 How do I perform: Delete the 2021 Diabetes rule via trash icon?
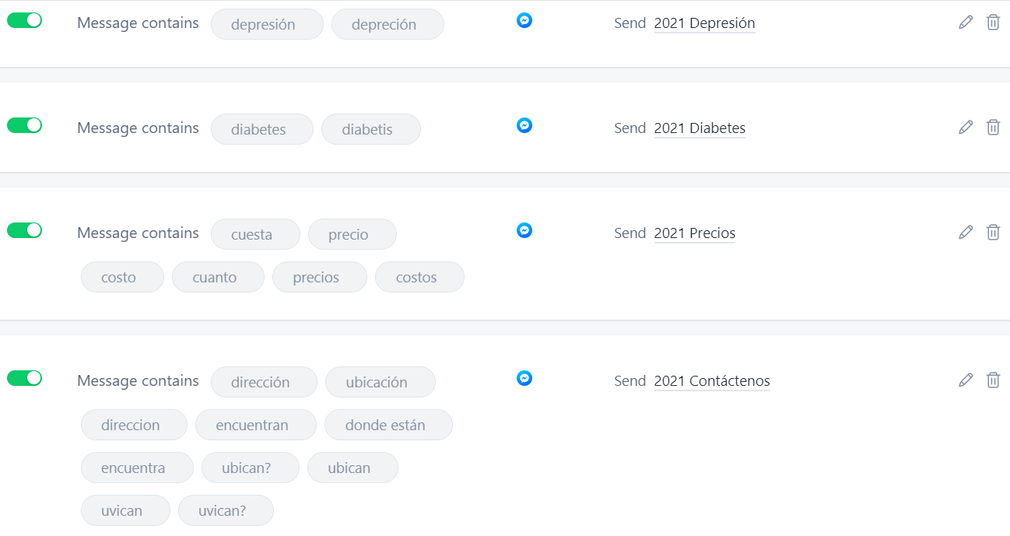point(993,128)
